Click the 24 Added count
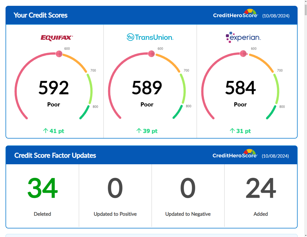The image size is (307, 237). (x=261, y=188)
